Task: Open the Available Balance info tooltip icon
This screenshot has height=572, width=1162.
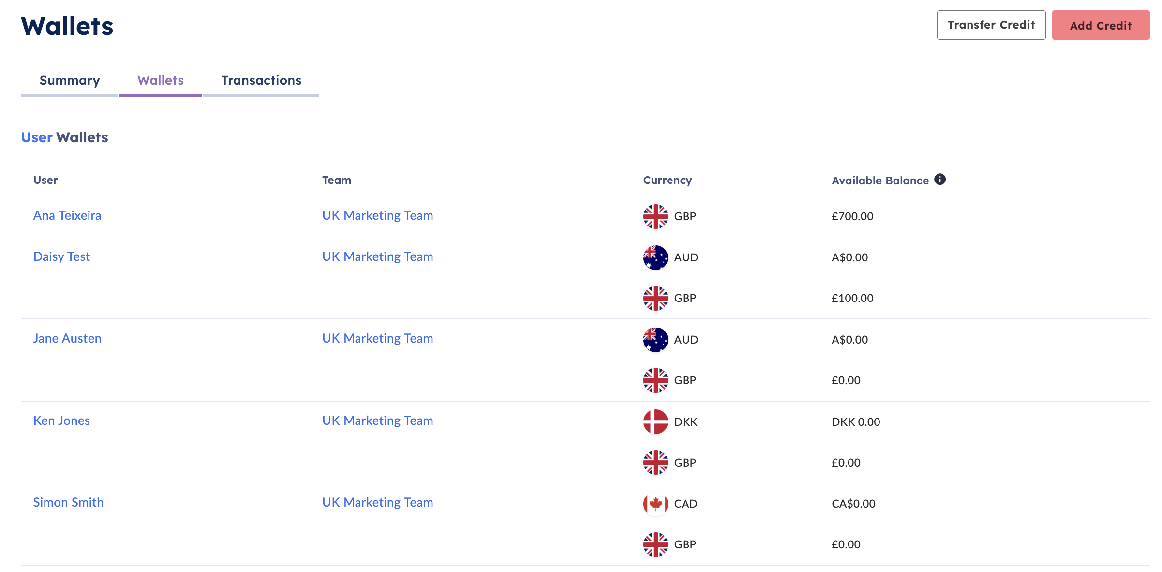Action: pos(940,179)
